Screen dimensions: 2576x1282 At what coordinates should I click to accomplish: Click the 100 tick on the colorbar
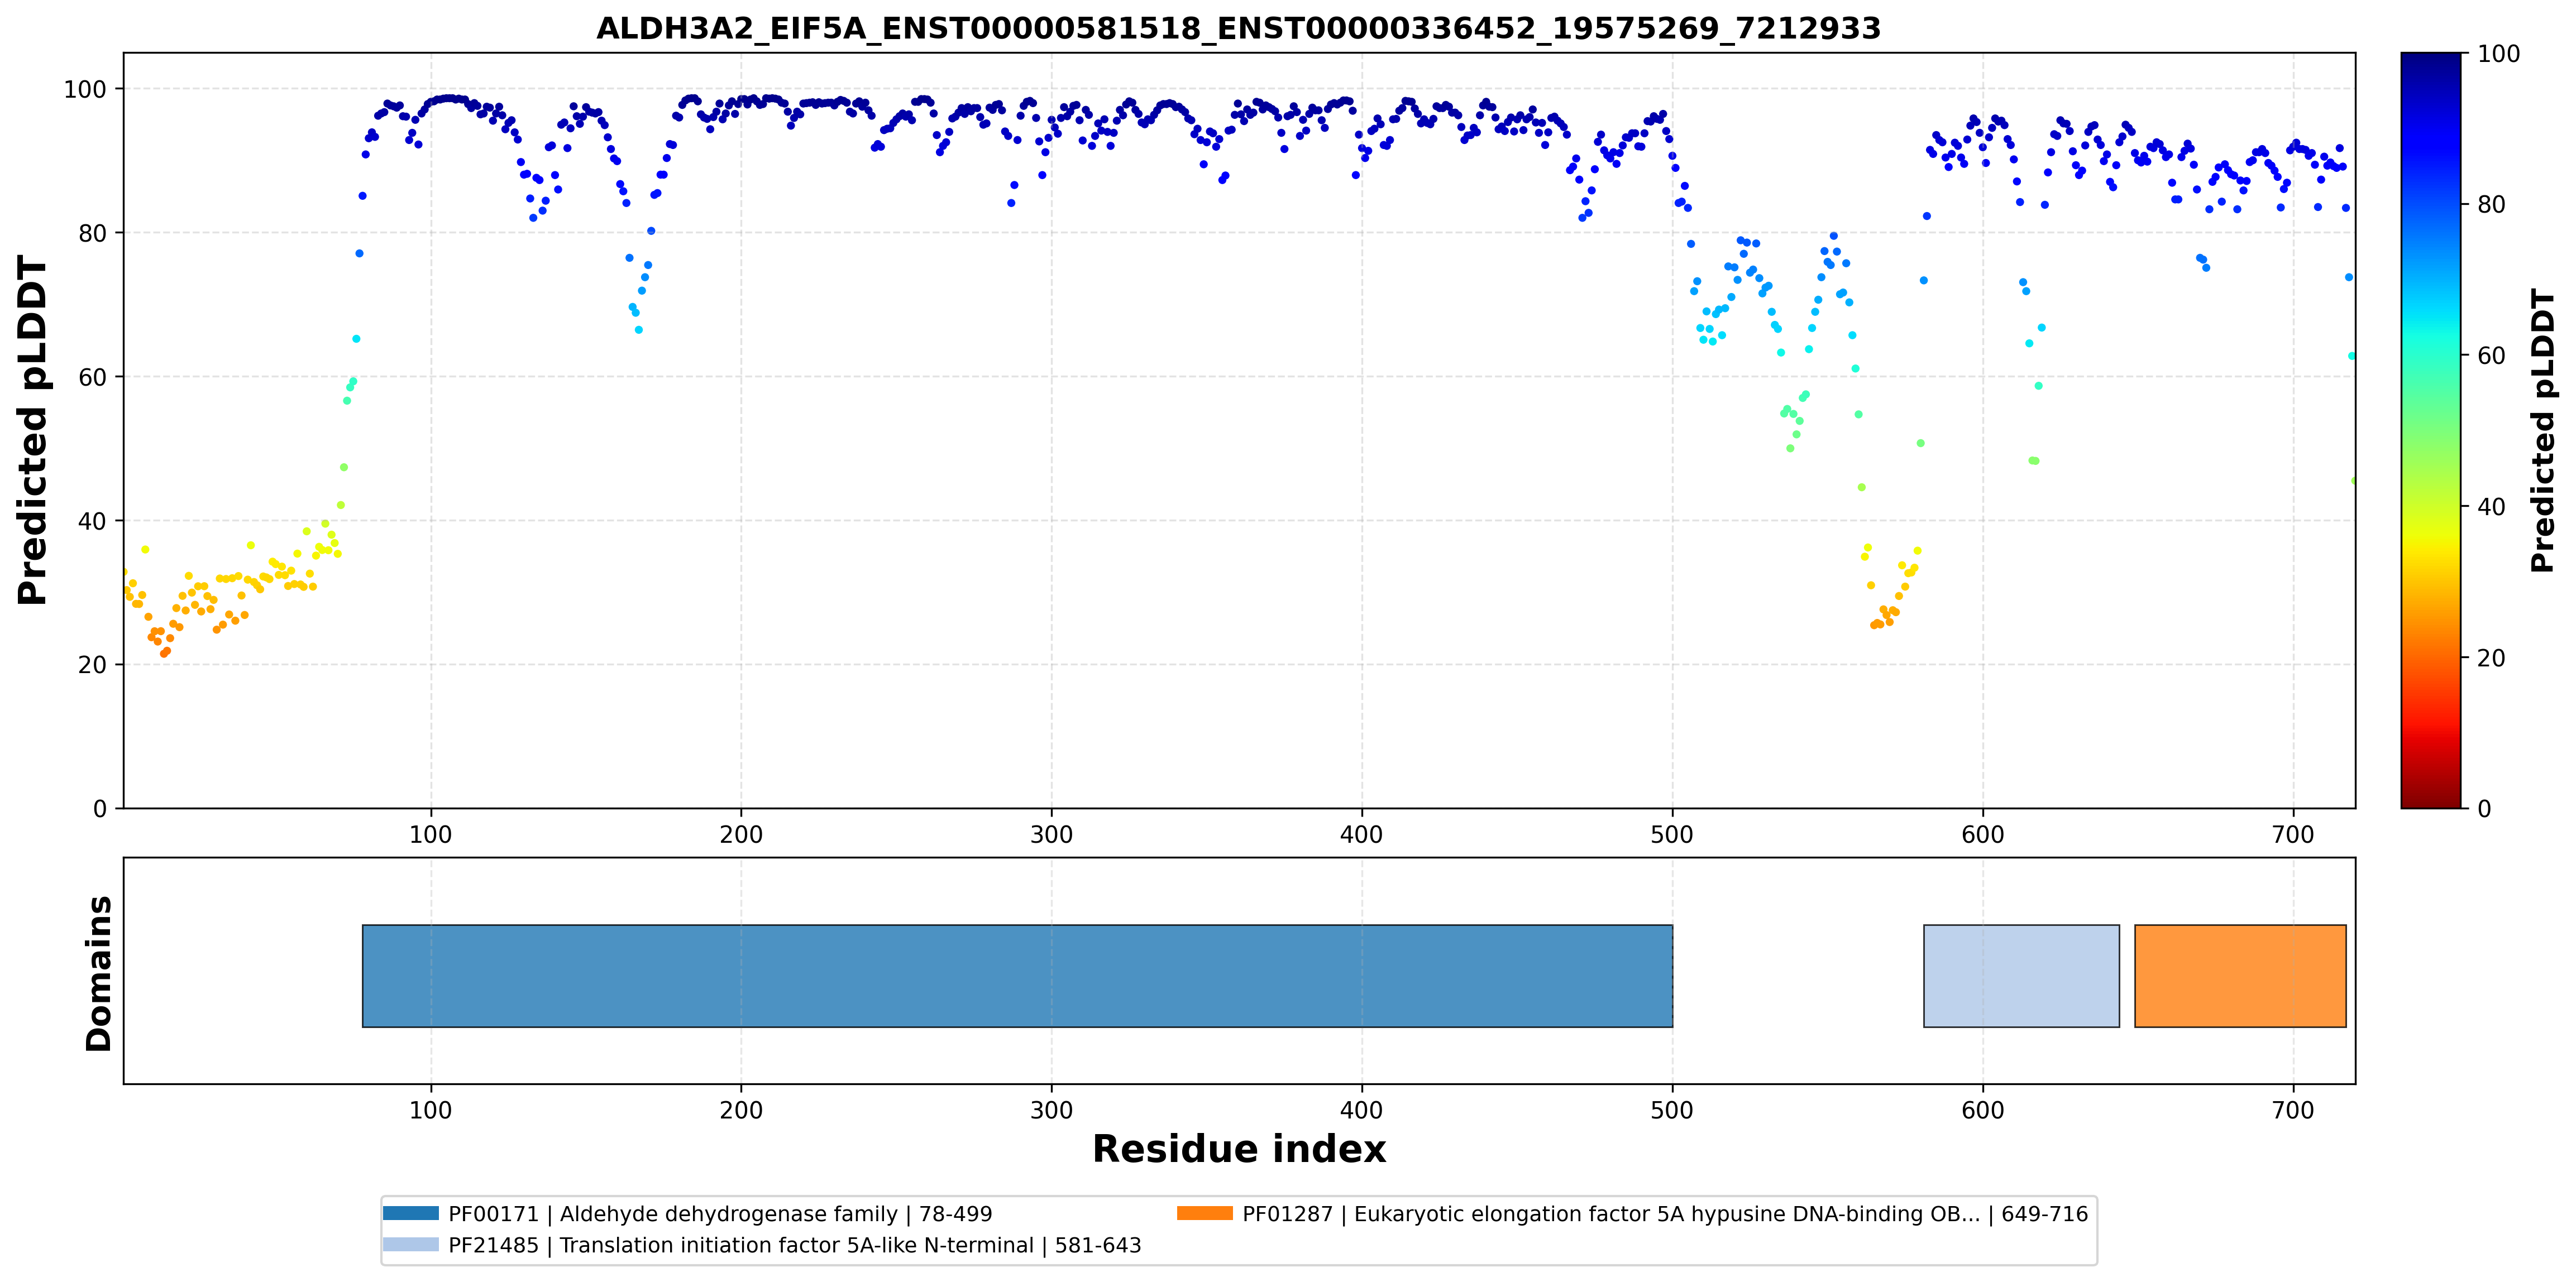[x=2497, y=54]
